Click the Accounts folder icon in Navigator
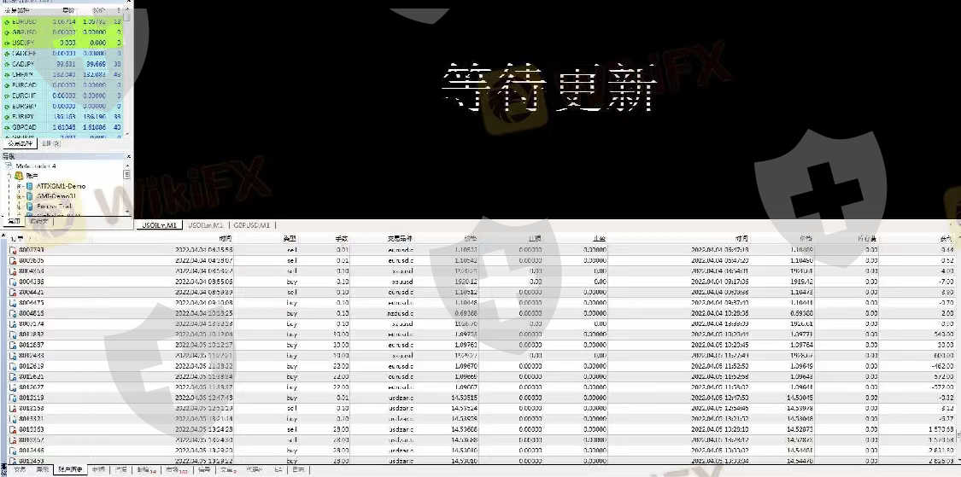The image size is (961, 477). pyautogui.click(x=19, y=176)
